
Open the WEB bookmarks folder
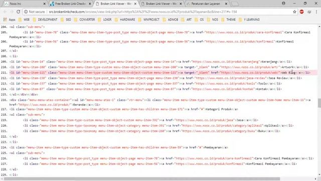[24, 20]
